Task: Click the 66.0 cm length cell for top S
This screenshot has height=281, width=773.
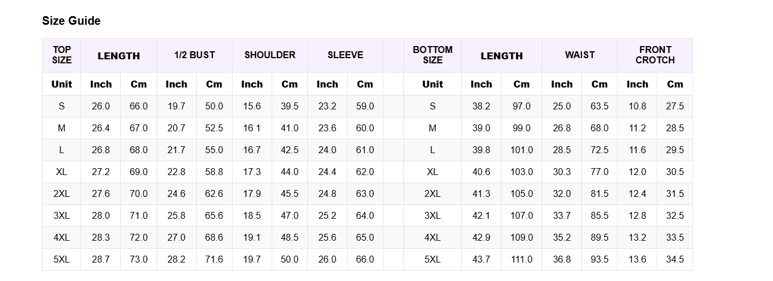Action: [139, 106]
